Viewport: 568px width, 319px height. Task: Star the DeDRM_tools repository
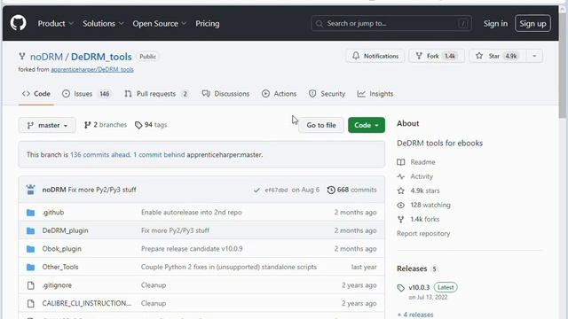(495, 56)
